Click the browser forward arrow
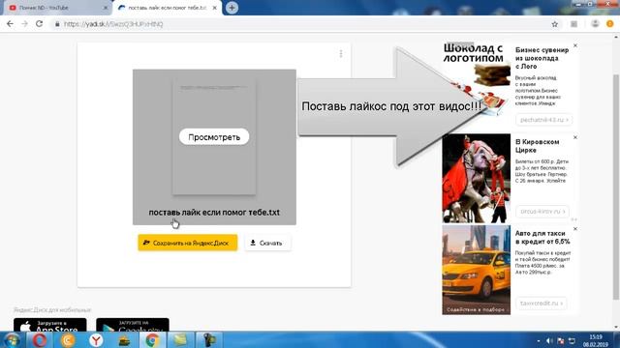Screen dimensions: 620x348 pos(24,24)
